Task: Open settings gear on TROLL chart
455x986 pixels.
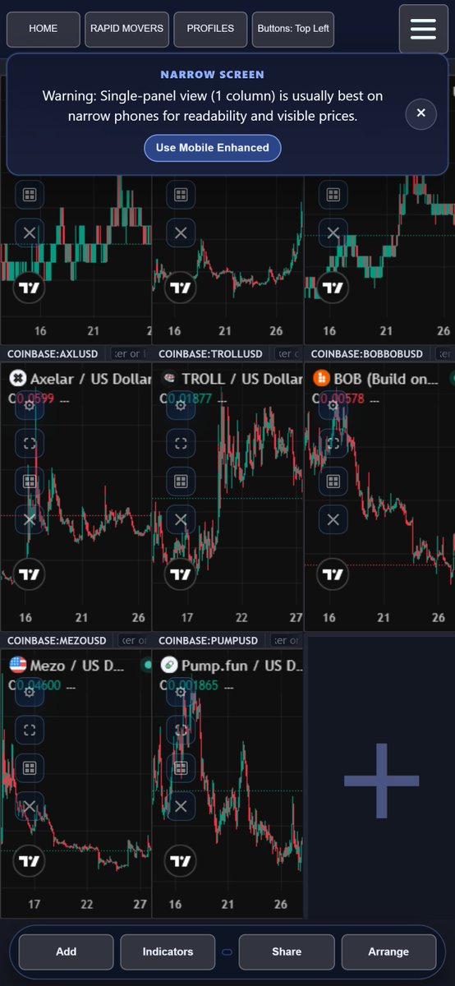Action: [181, 405]
